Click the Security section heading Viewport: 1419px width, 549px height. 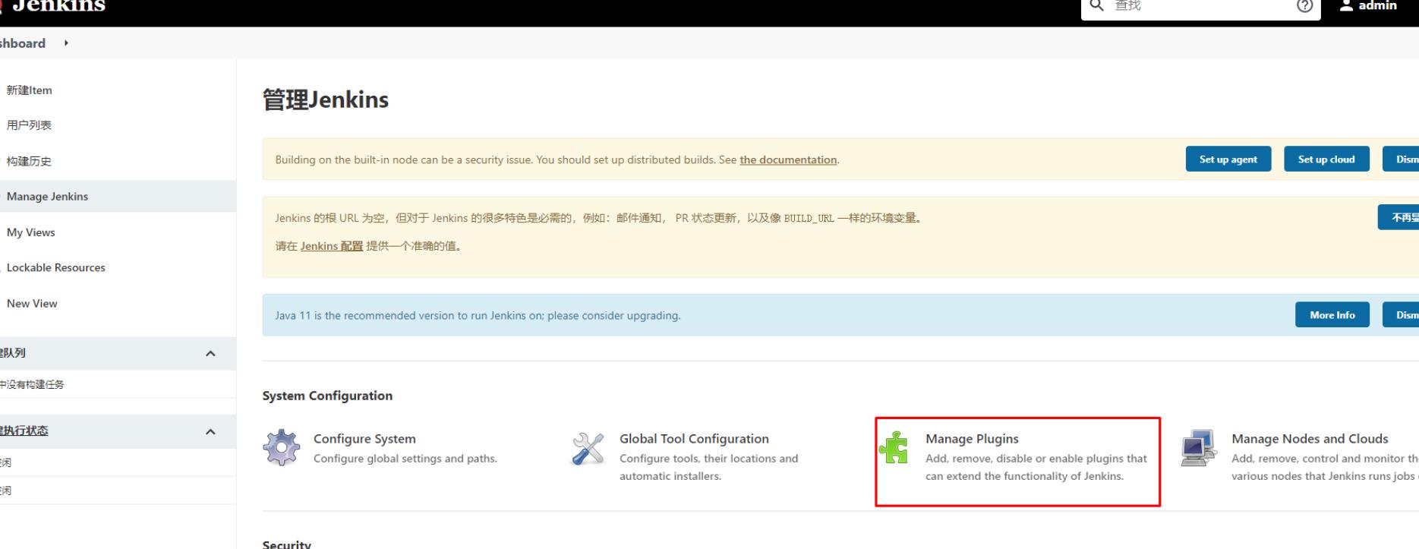[x=287, y=544]
